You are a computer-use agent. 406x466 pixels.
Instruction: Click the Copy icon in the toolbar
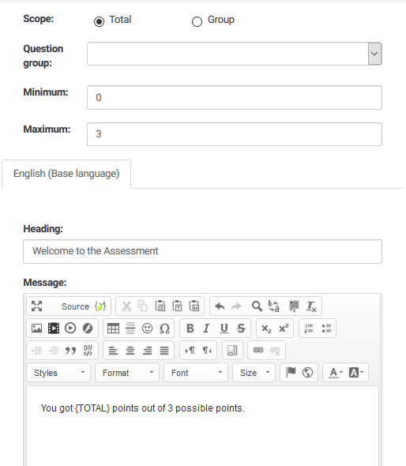coord(143,306)
